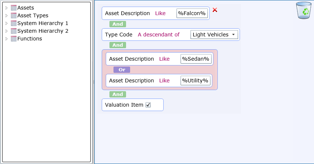The width and height of the screenshot is (314, 164).
Task: Edit the %Utility% value field
Action: (195, 81)
